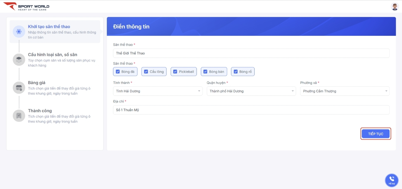Select the Bảng giá step title
Viewport: 402px width, 189px height.
pyautogui.click(x=37, y=83)
